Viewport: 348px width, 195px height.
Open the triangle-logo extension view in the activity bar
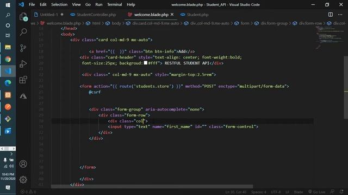pyautogui.click(x=23, y=96)
